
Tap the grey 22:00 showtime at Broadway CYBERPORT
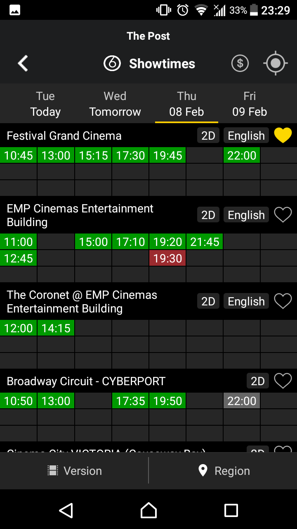pos(242,401)
